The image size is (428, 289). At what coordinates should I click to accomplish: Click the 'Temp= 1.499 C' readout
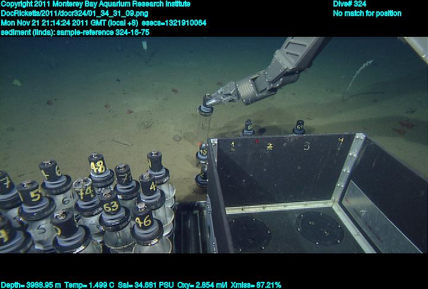89,285
